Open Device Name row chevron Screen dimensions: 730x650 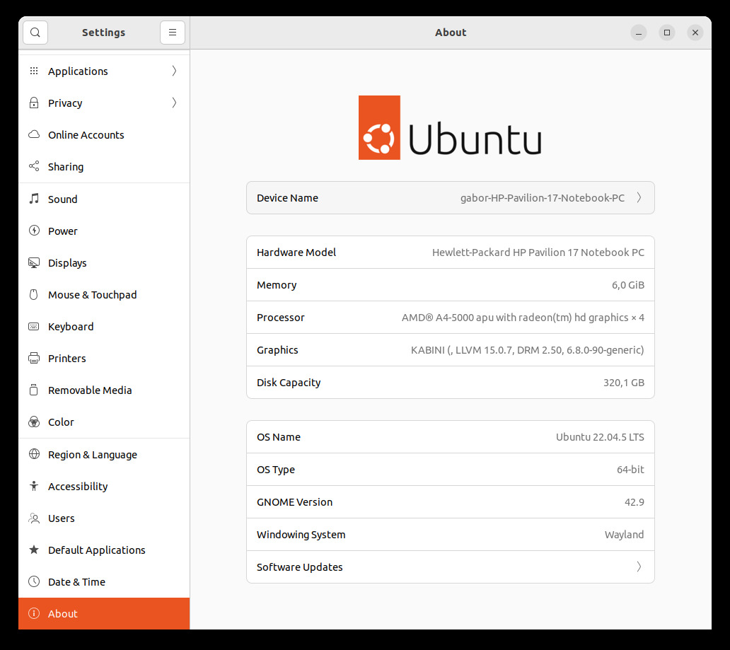point(639,198)
